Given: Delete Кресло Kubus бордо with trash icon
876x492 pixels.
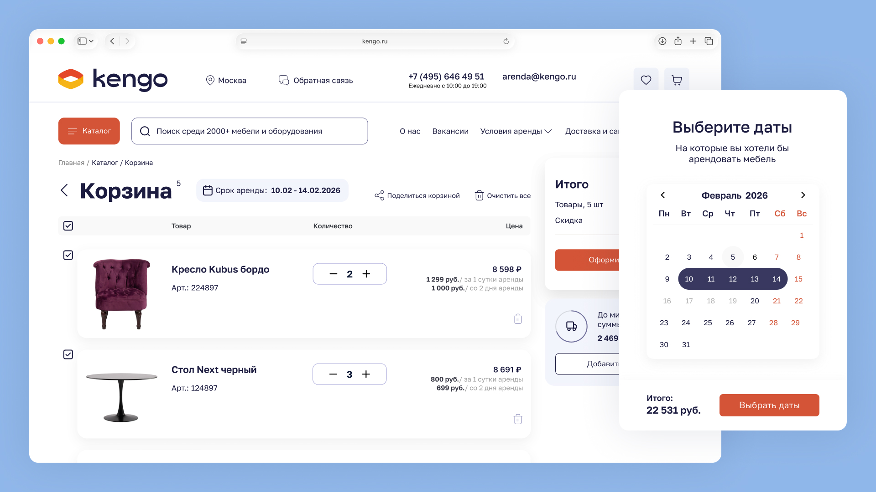Looking at the screenshot, I should (518, 319).
